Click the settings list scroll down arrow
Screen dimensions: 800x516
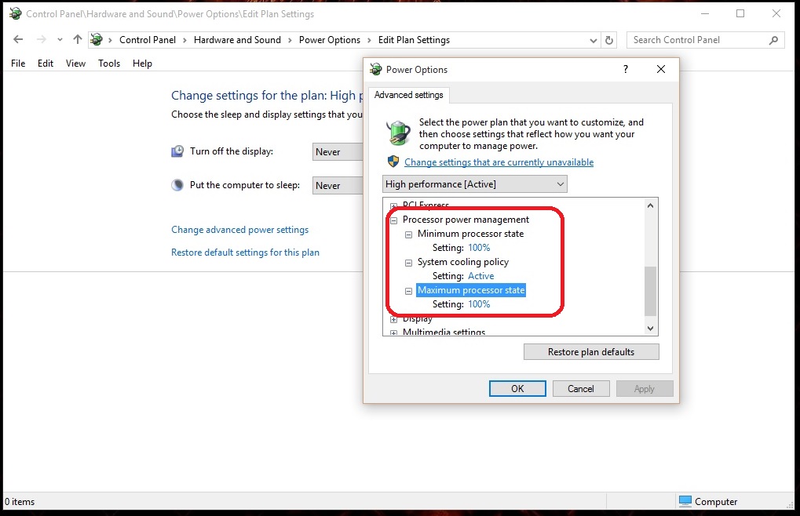point(650,329)
